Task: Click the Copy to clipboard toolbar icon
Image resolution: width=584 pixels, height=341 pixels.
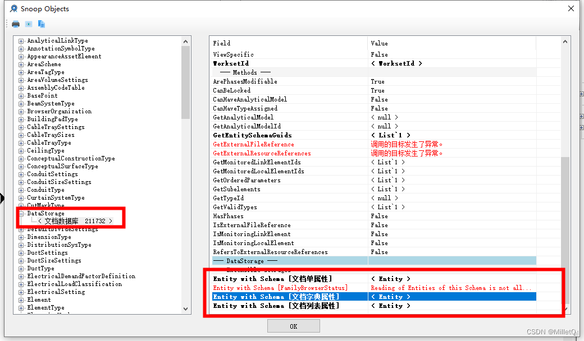Action: pos(42,24)
